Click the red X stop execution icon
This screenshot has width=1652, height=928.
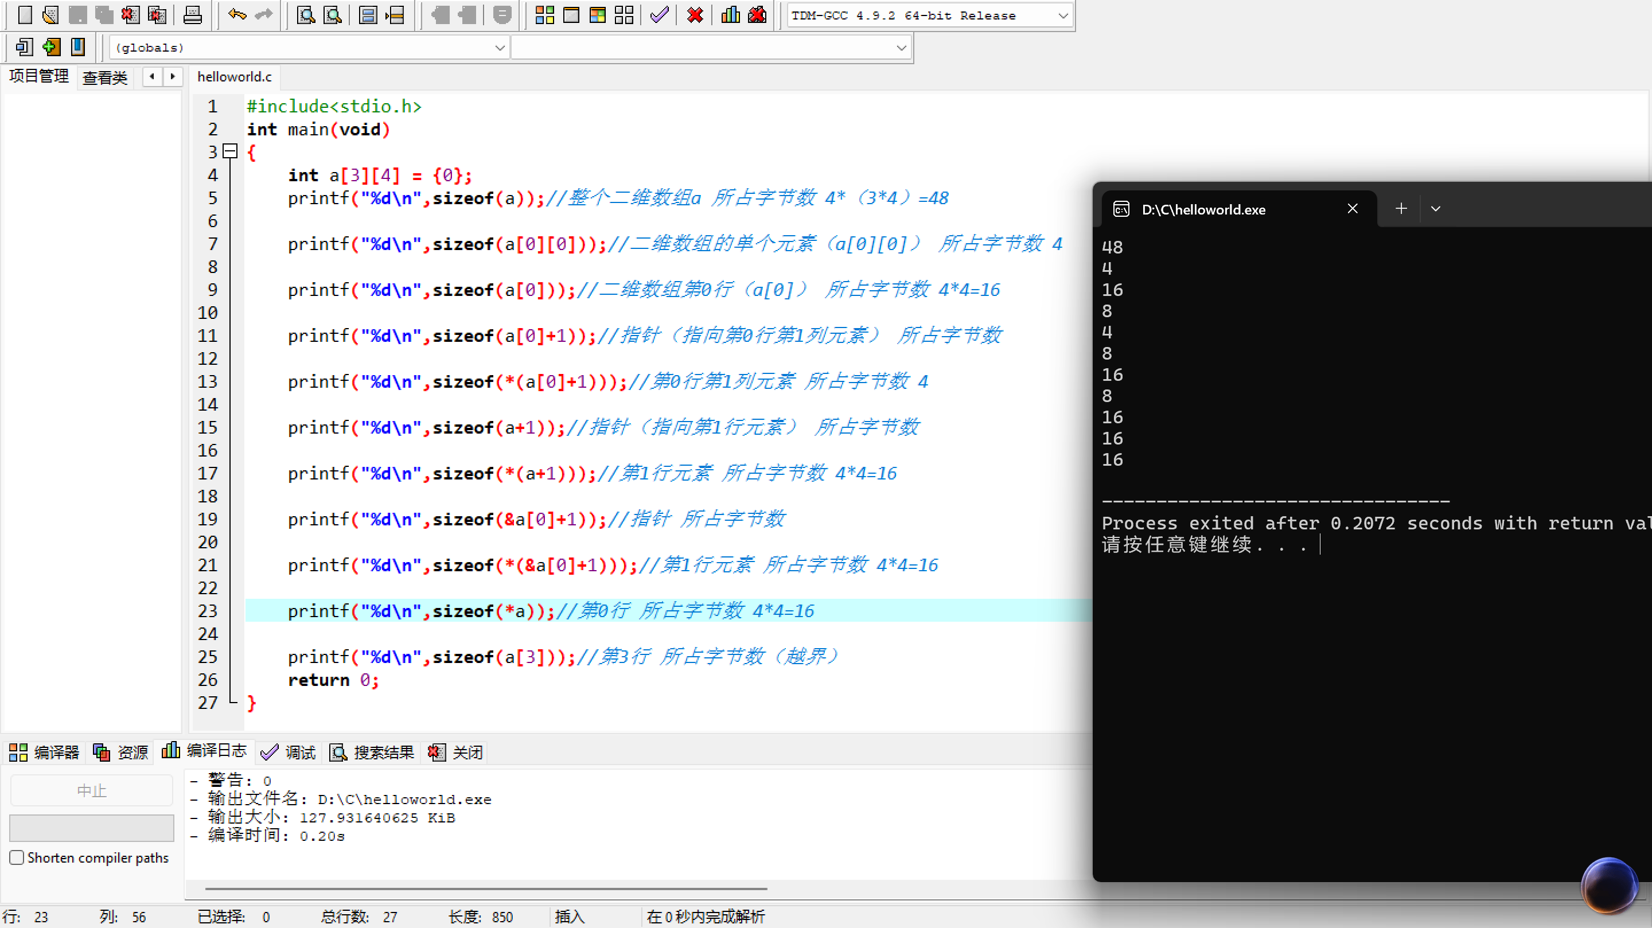tap(695, 15)
